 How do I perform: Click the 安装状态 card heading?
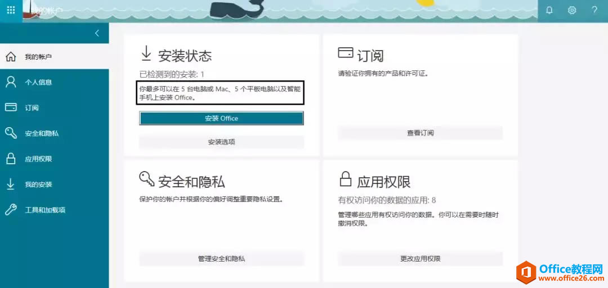[185, 56]
